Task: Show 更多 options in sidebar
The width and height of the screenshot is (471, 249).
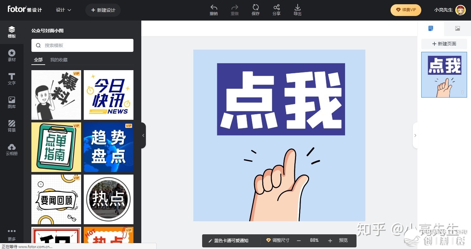Action: point(12,235)
